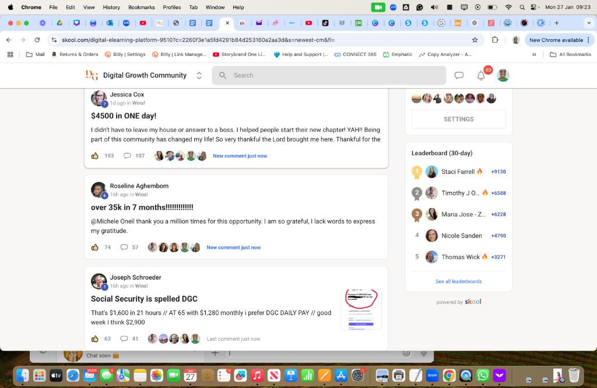Image resolution: width=597 pixels, height=388 pixels.
Task: Open WhatsApp in the Dock
Action: tap(482, 376)
